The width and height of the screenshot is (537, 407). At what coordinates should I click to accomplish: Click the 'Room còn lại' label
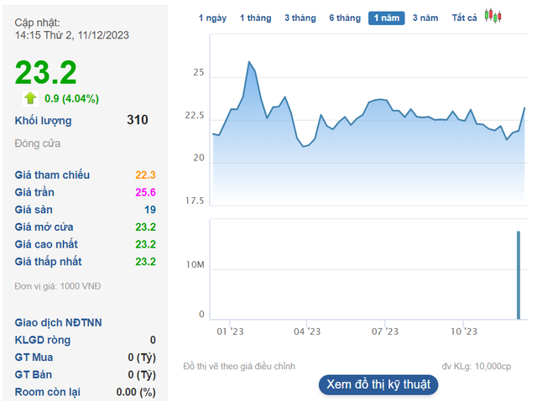tap(47, 392)
